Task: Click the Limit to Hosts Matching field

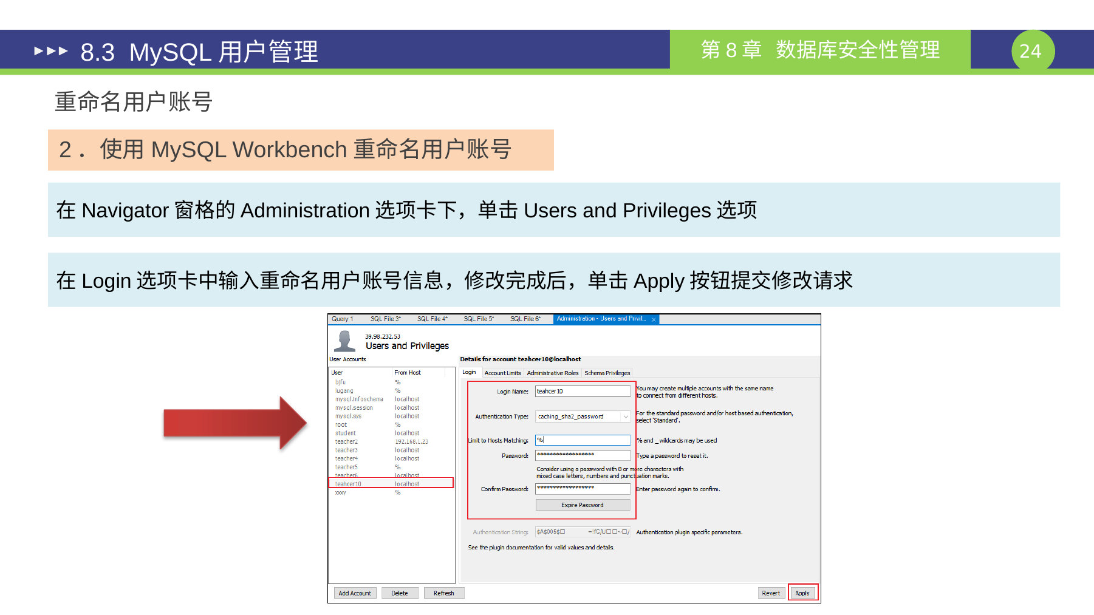Action: [583, 440]
